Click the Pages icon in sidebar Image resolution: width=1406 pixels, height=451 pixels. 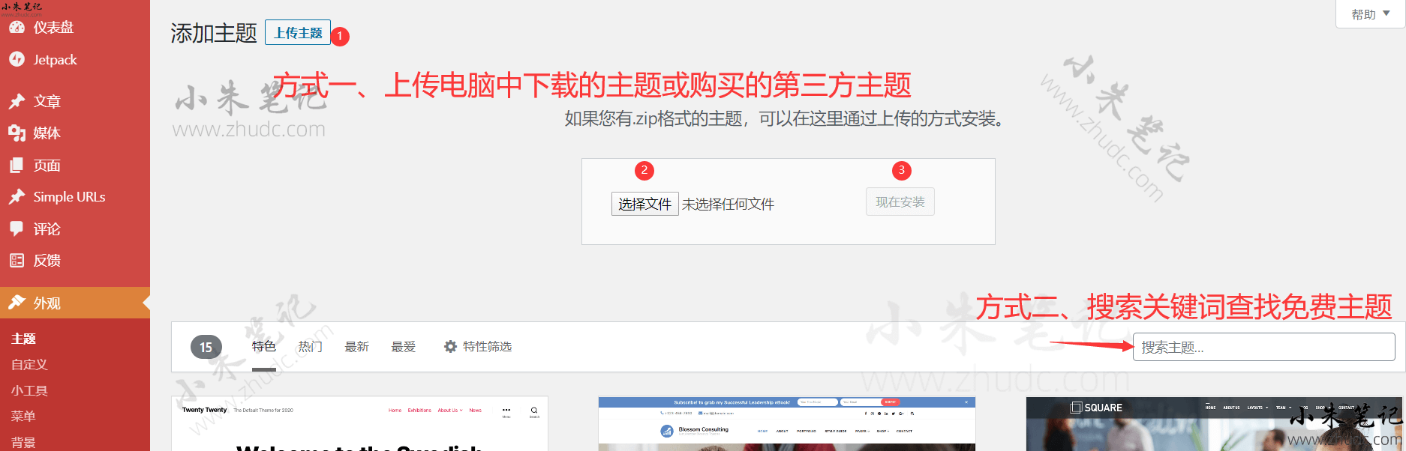[x=17, y=166]
